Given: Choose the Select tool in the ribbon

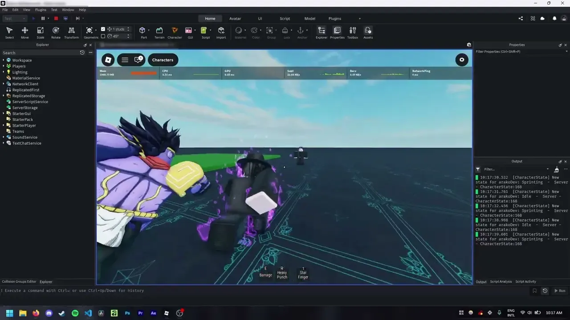Looking at the screenshot, I should coord(9,32).
